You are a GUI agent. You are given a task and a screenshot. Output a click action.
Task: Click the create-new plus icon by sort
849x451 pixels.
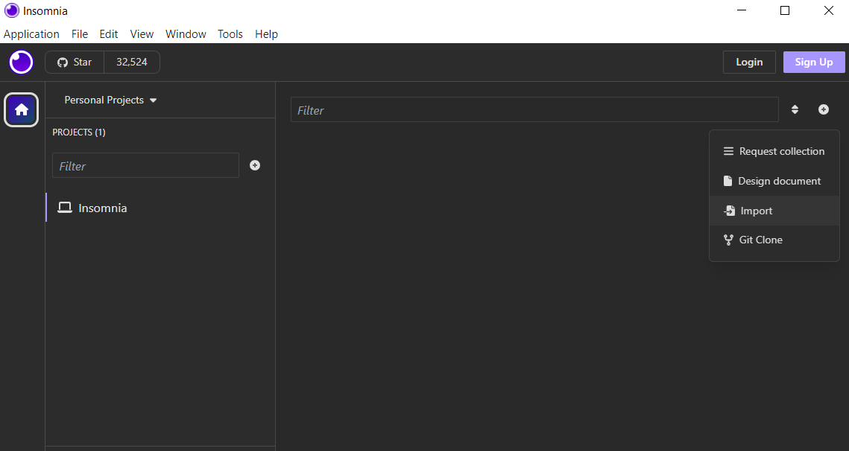[x=824, y=110]
